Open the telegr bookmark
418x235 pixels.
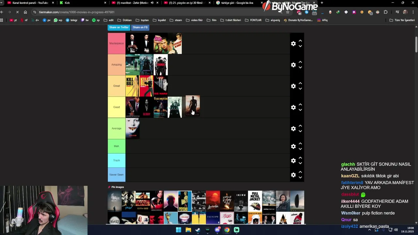coord(72,20)
